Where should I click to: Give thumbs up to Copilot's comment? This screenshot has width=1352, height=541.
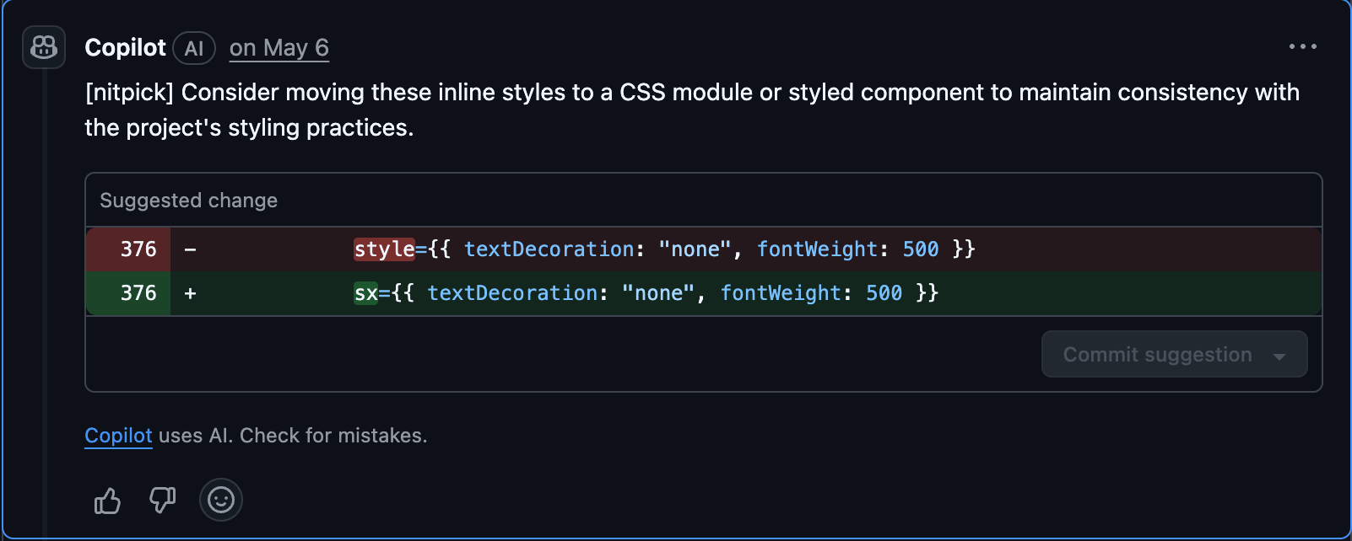(107, 501)
